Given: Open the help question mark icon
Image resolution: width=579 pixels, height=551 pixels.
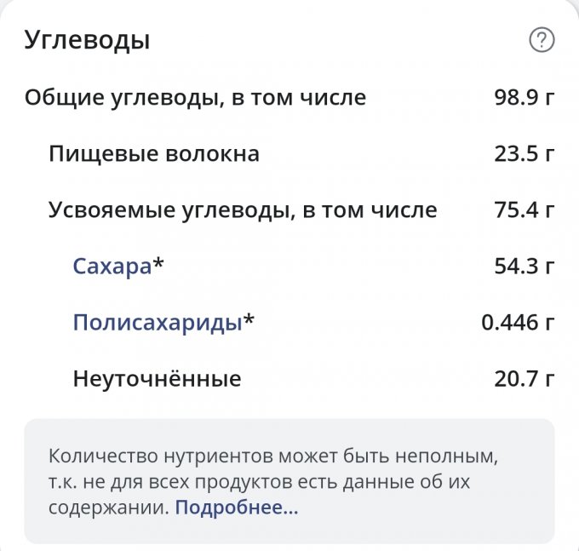Looking at the screenshot, I should [542, 40].
